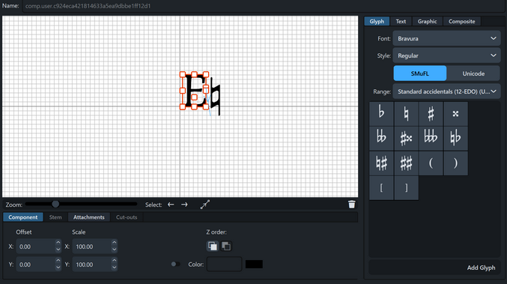Decrease Offset X value
This screenshot has height=284, width=507.
(x=58, y=250)
